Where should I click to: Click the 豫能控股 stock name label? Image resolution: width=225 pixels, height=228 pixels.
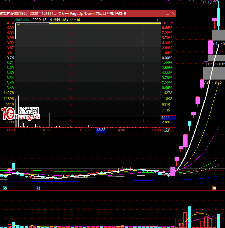click(22, 20)
